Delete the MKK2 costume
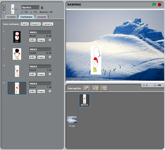The image size is (165, 150). pos(50,57)
